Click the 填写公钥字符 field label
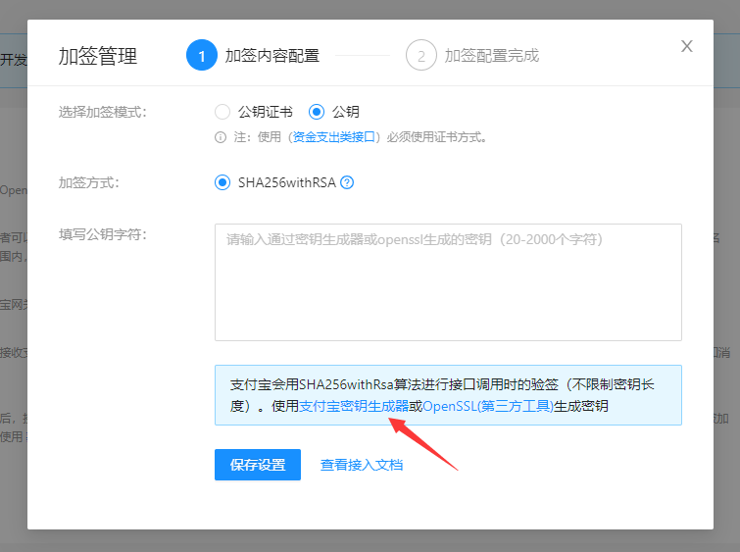Viewport: 740px width, 552px height. tap(102, 234)
